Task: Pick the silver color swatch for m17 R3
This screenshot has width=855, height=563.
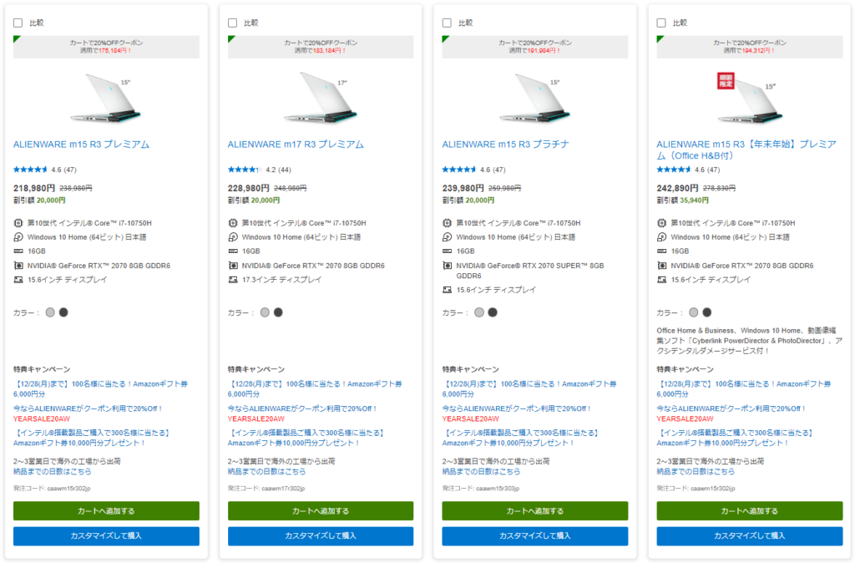Action: pyautogui.click(x=265, y=312)
